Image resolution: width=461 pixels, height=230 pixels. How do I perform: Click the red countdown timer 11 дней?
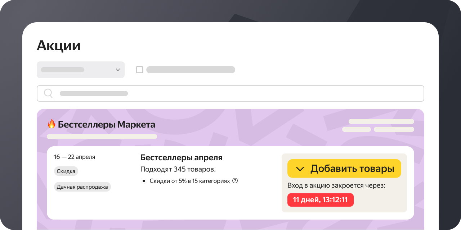[x=320, y=200]
